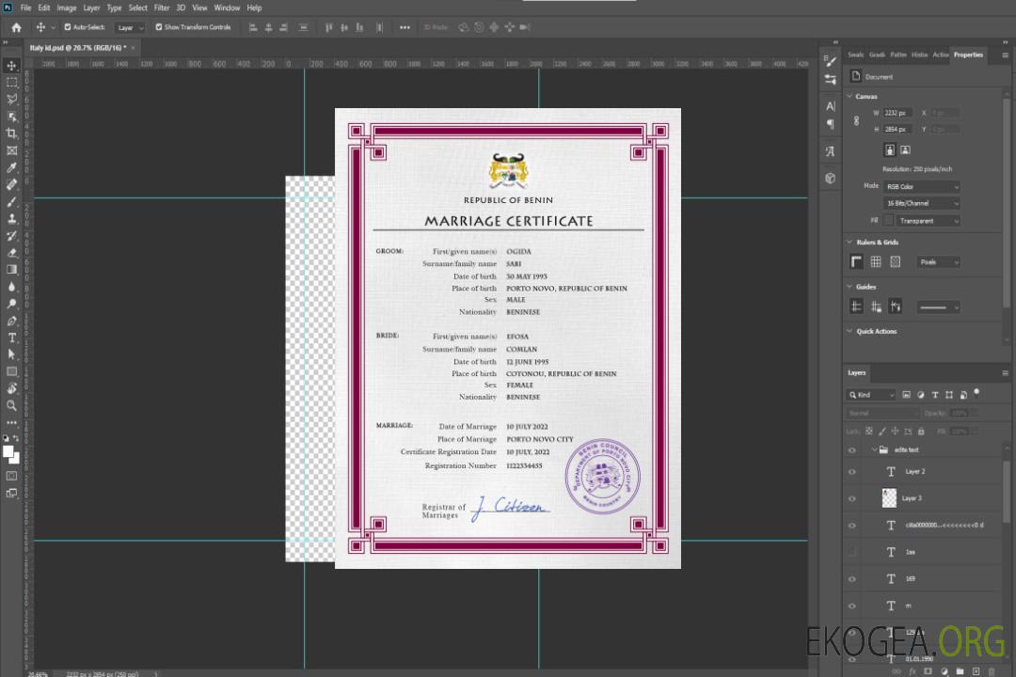This screenshot has width=1016, height=677.
Task: Click the Home icon in options bar
Action: pyautogui.click(x=16, y=27)
